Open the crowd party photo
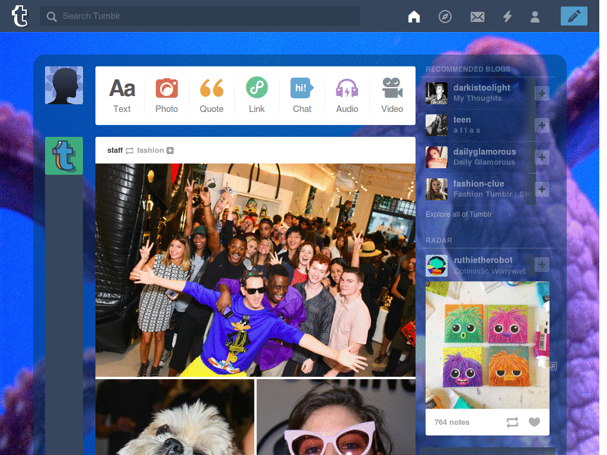 pos(255,270)
